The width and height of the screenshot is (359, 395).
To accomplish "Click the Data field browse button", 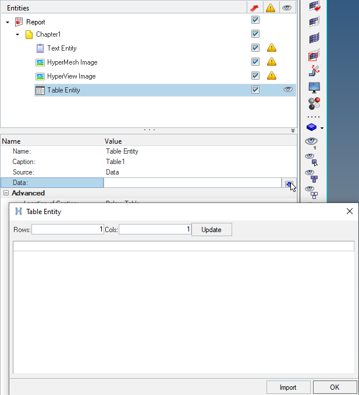I will (x=289, y=183).
